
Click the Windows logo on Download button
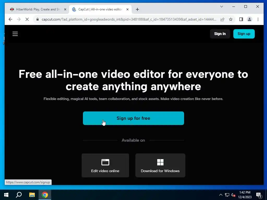pyautogui.click(x=160, y=162)
